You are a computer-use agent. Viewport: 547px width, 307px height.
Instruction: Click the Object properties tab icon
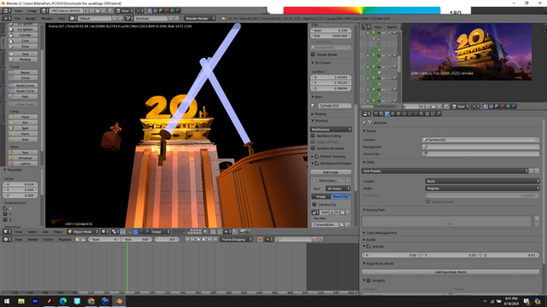(398, 113)
